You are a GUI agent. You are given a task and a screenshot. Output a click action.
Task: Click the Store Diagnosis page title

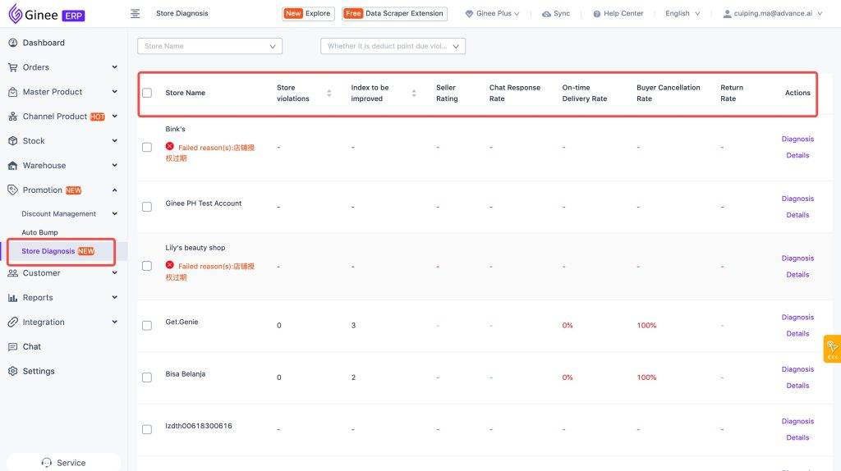pyautogui.click(x=182, y=13)
